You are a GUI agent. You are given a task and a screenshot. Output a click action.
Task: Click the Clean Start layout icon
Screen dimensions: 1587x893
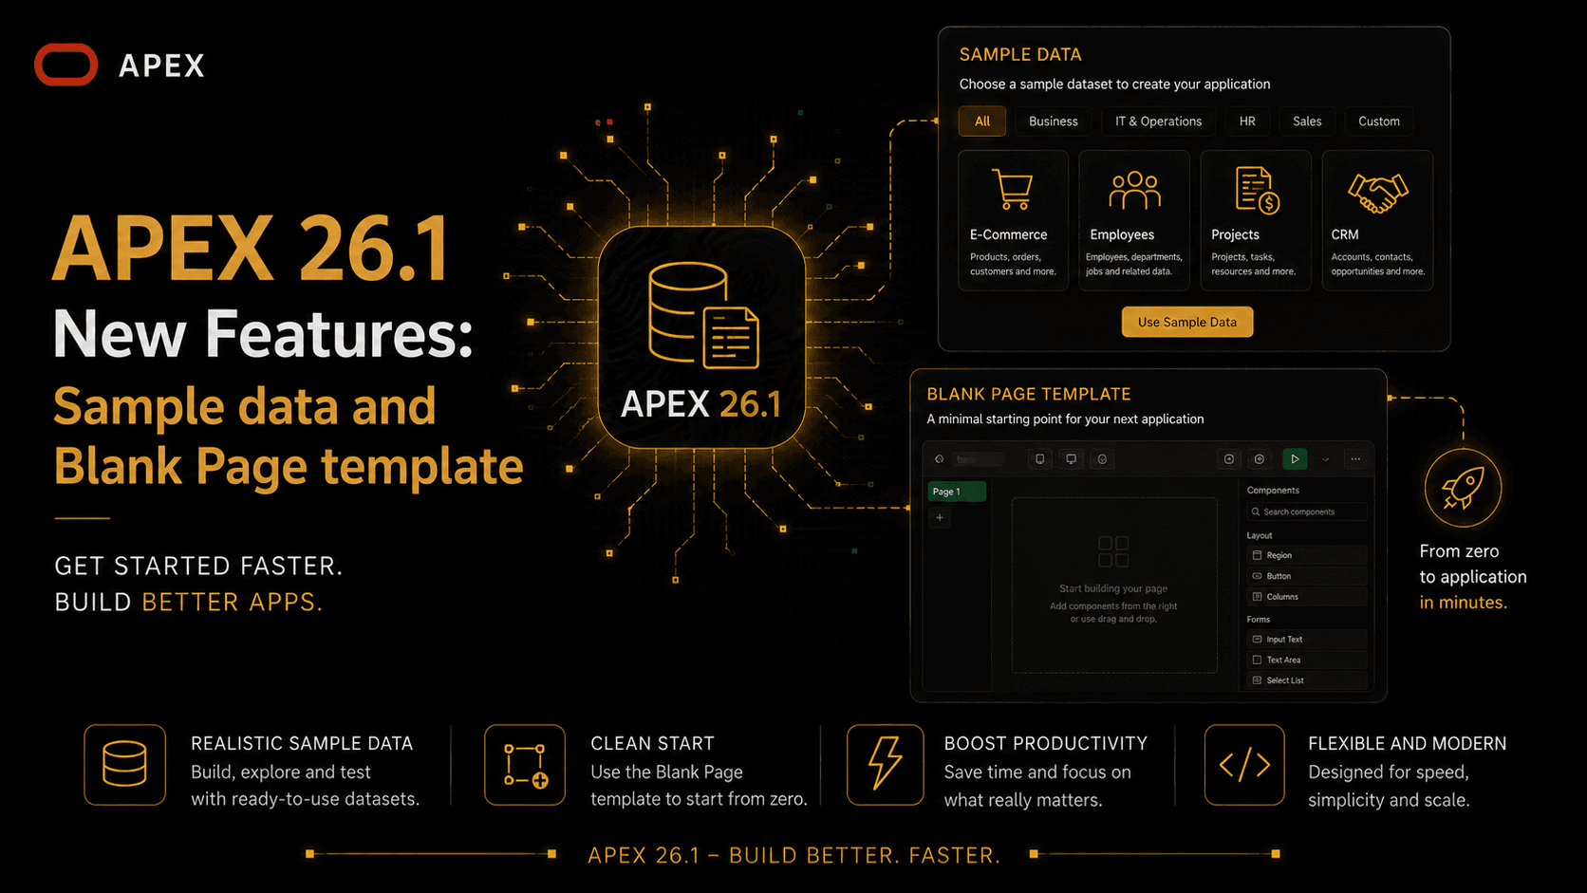coord(525,765)
